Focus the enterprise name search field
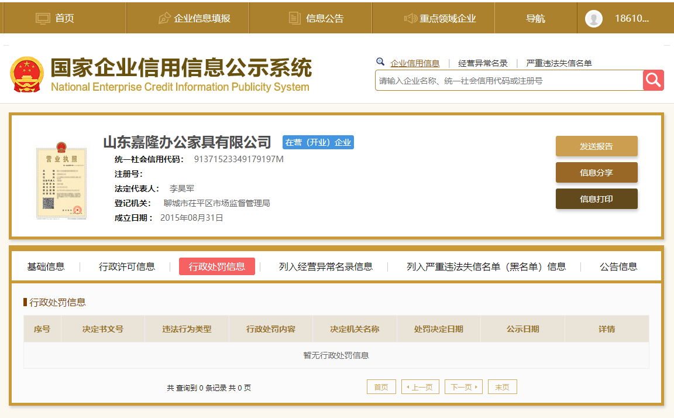The image size is (674, 418). [509, 80]
